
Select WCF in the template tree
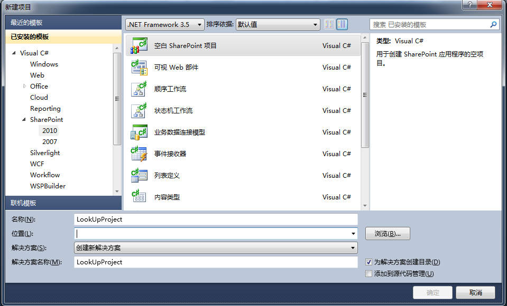pyautogui.click(x=37, y=164)
